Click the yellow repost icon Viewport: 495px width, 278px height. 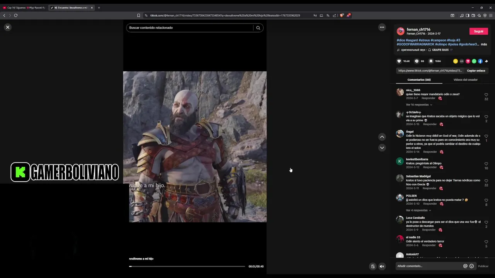pyautogui.click(x=456, y=61)
